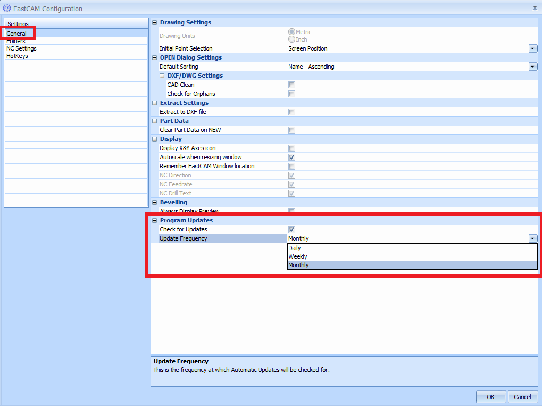The image size is (542, 406).
Task: Select the Inch drawing units radio button
Action: click(x=291, y=39)
